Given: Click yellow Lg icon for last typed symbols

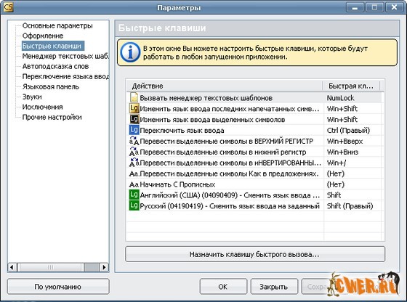Looking at the screenshot, I should click(x=134, y=108).
